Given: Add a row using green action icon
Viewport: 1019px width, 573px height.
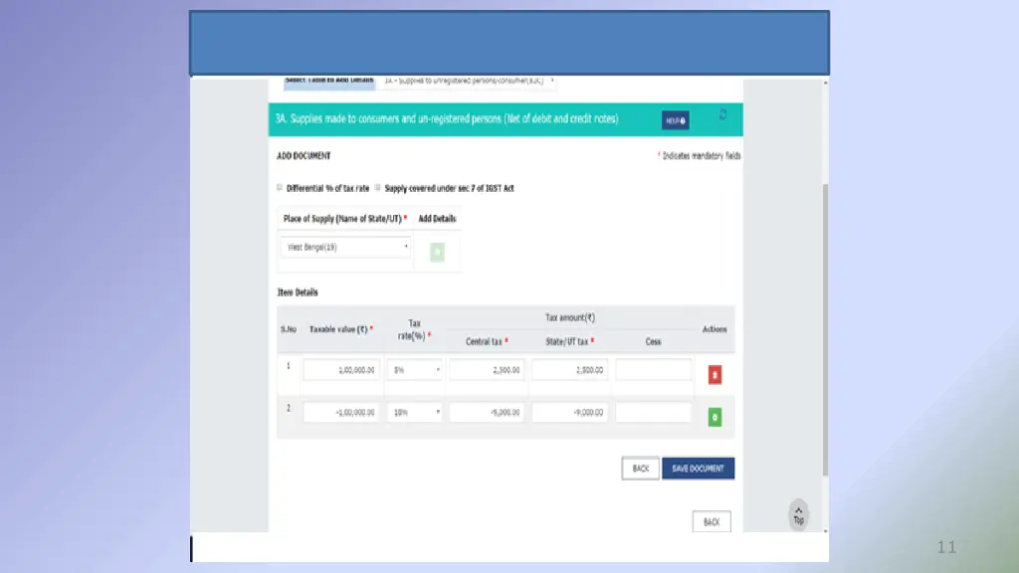Looking at the screenshot, I should click(714, 418).
